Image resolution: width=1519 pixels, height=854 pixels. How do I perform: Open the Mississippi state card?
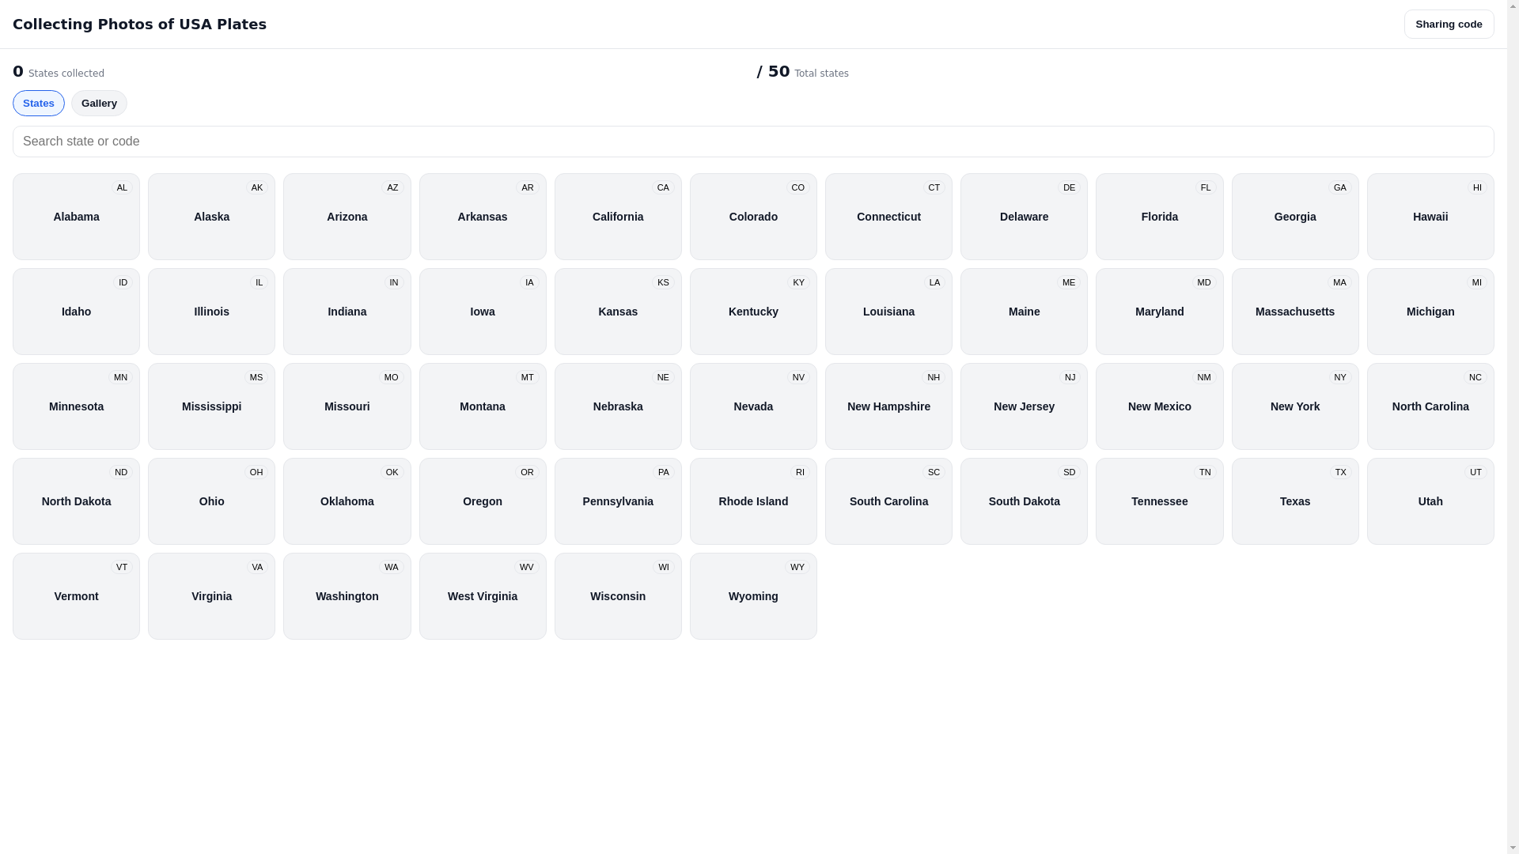click(x=211, y=406)
